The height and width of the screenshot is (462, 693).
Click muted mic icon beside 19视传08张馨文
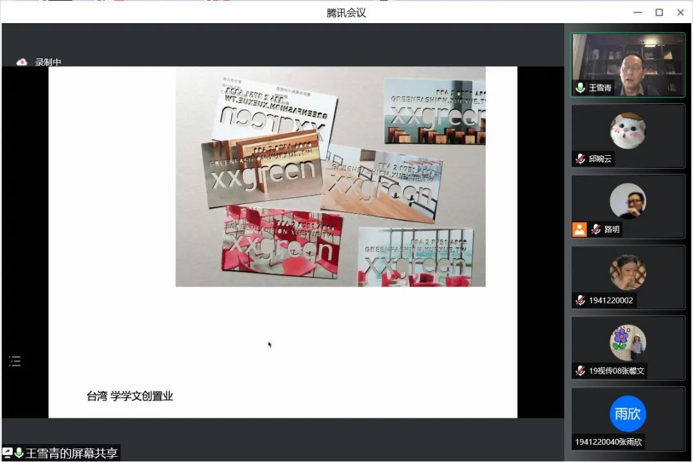point(580,370)
